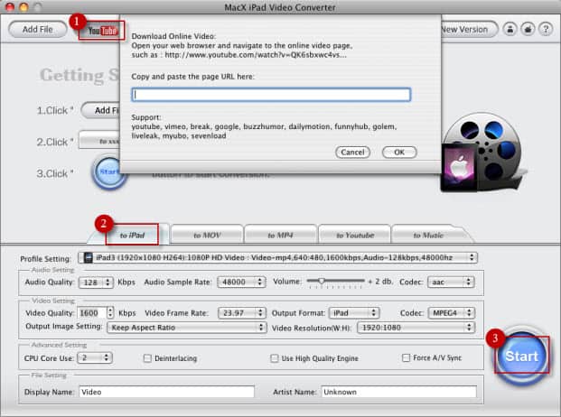Click the big blue Start conversion button
Image resolution: width=561 pixels, height=417 pixels.
pyautogui.click(x=521, y=356)
